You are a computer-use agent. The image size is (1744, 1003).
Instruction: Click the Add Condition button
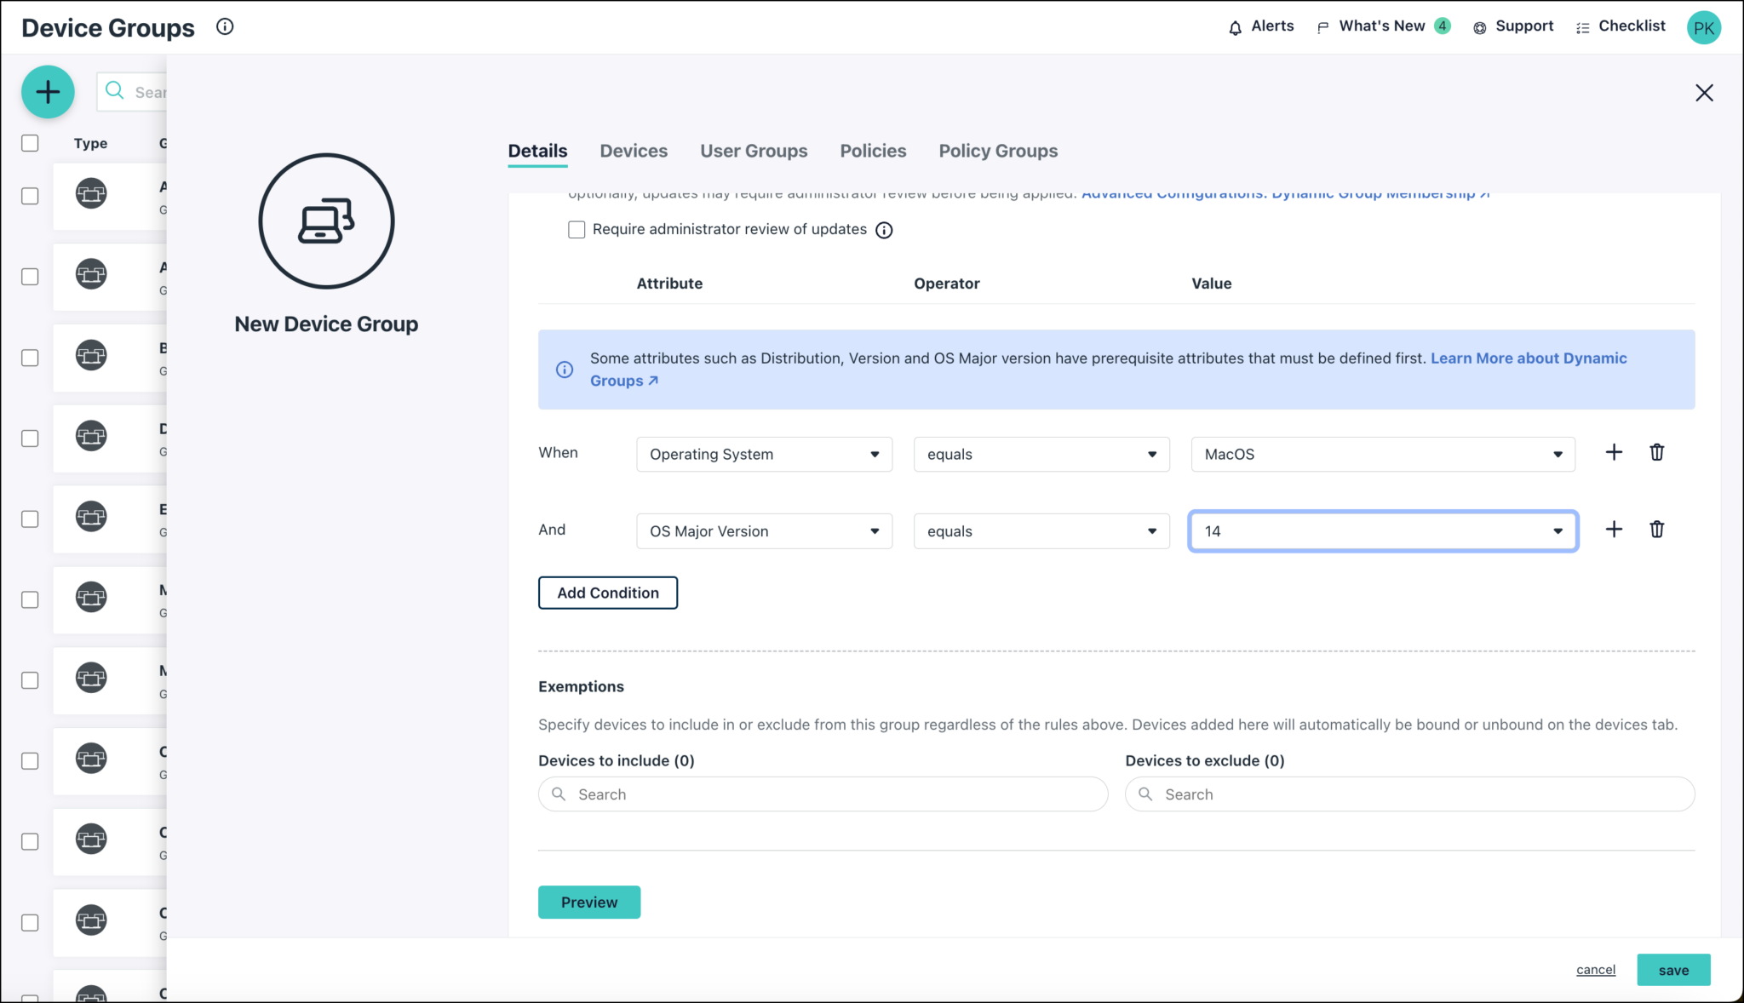[x=607, y=592]
